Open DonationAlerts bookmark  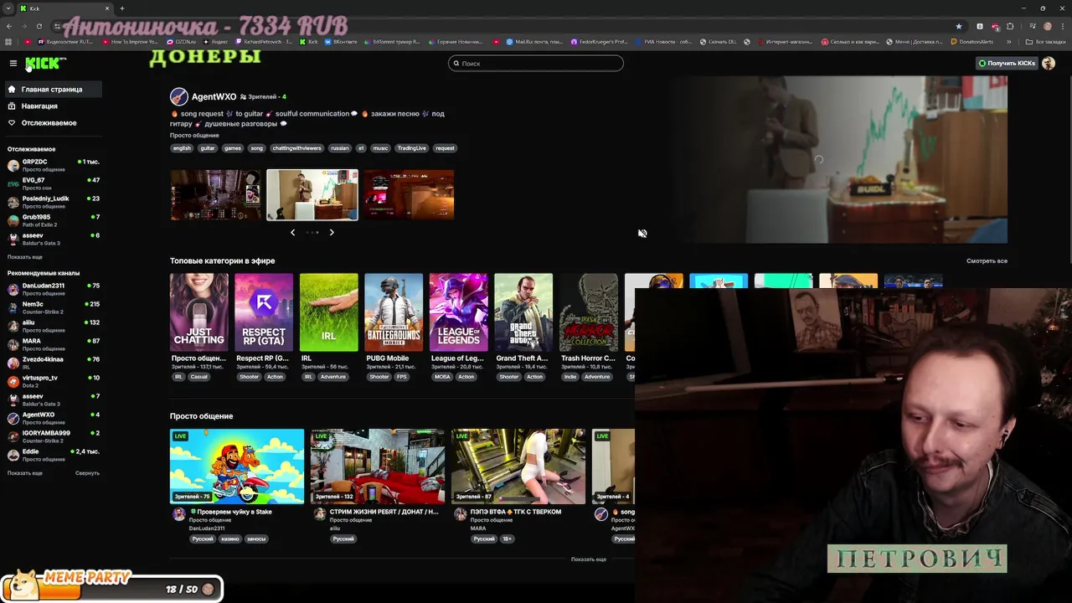coord(971,42)
